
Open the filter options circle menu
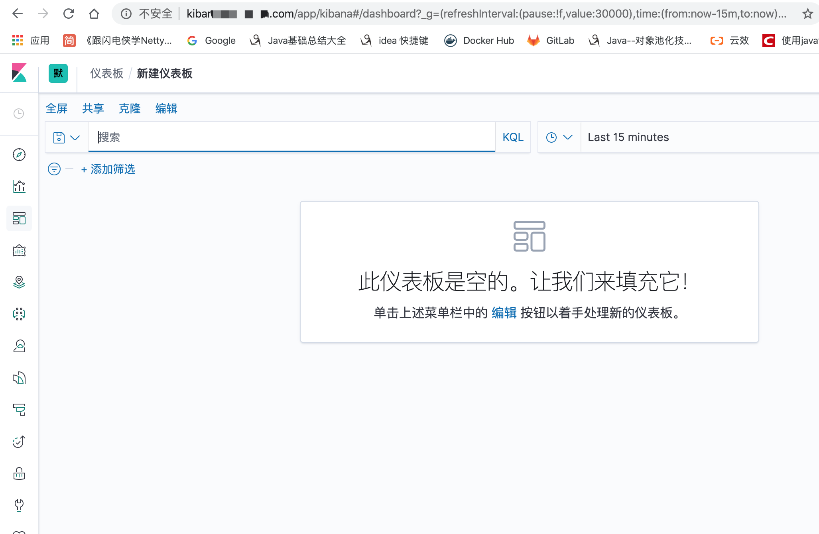54,169
